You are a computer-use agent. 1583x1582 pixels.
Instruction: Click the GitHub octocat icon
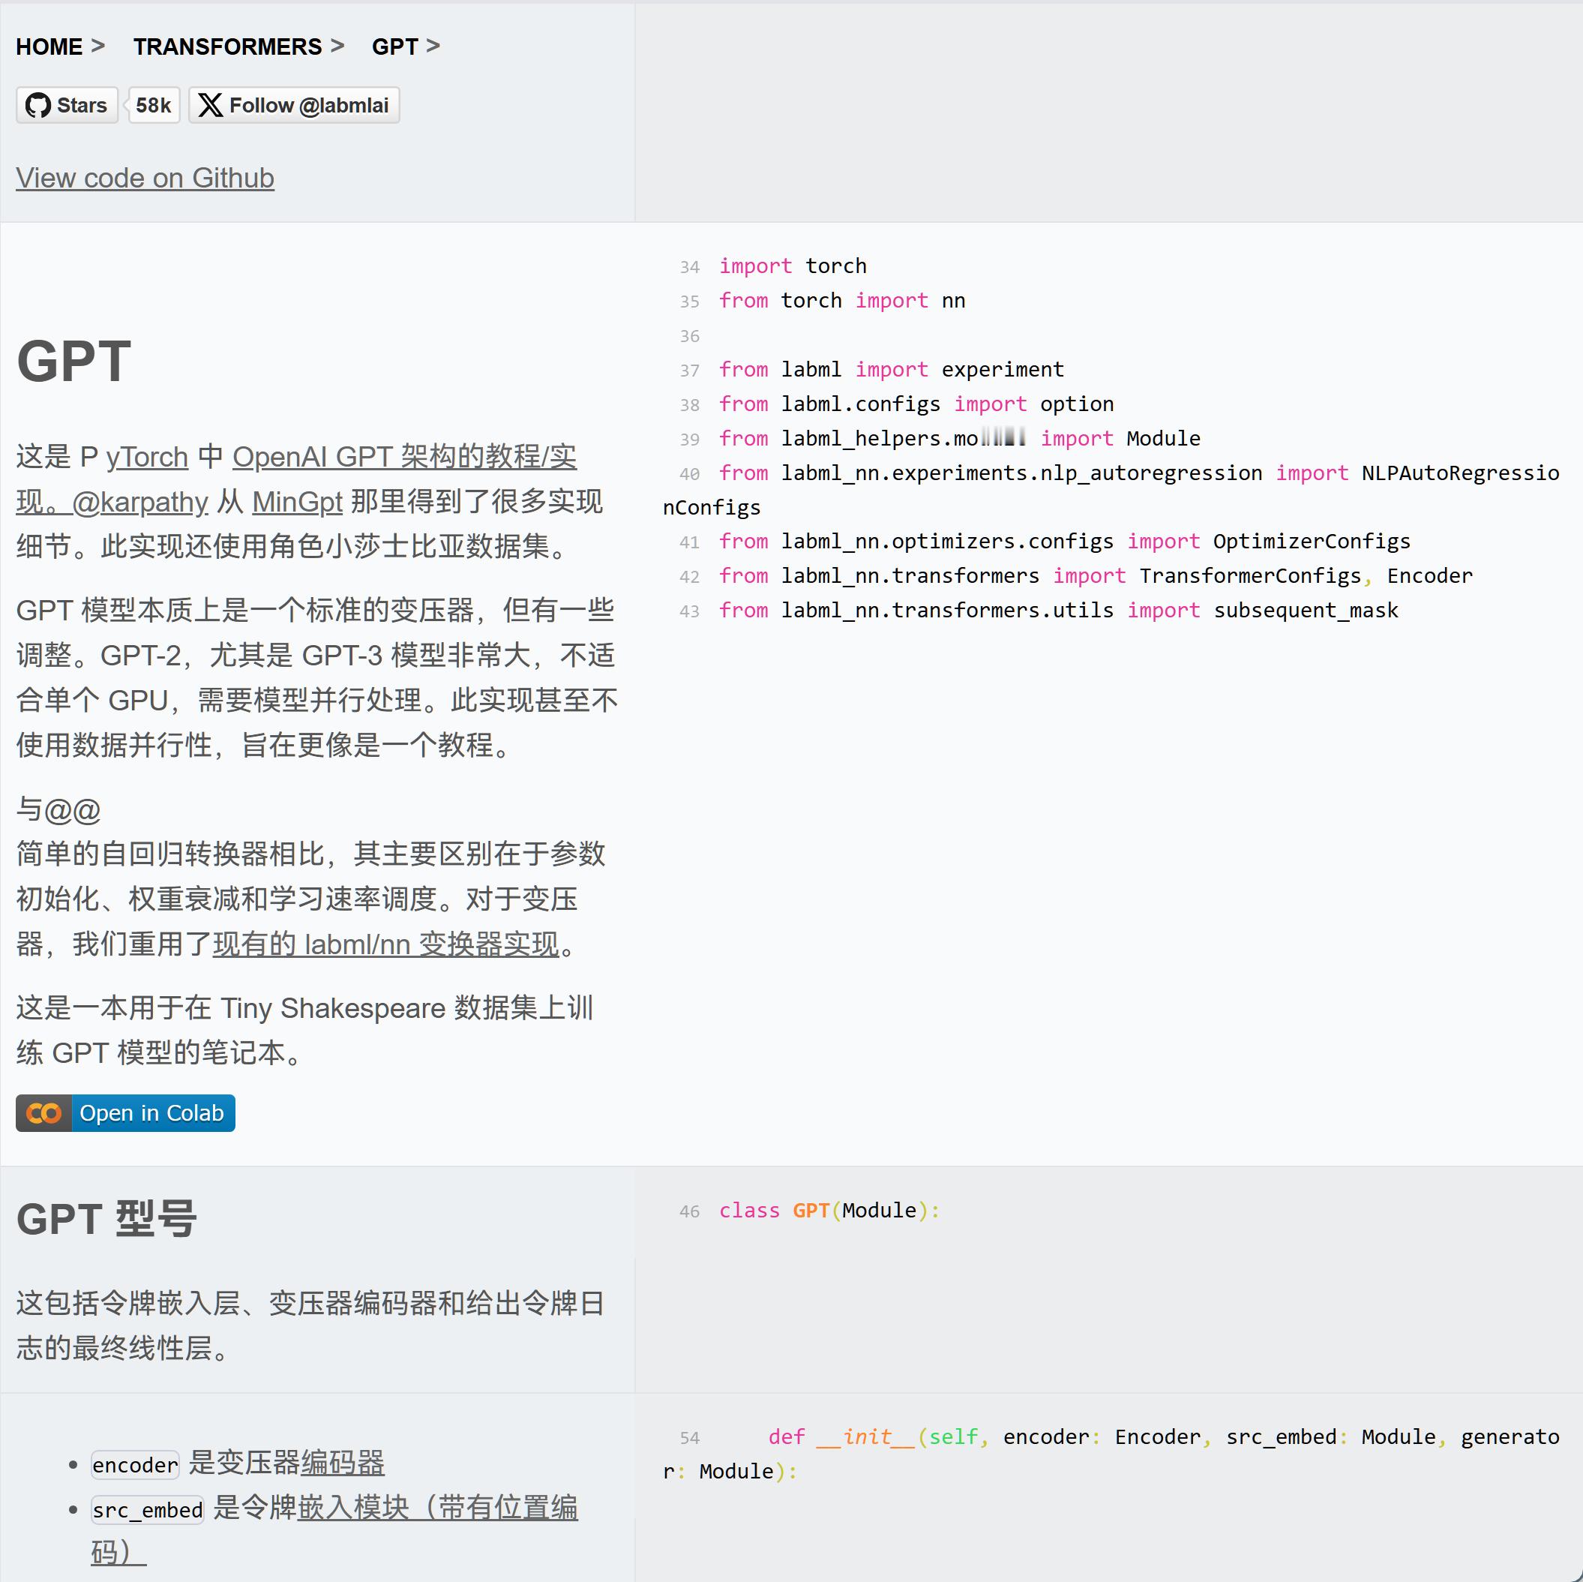(37, 105)
